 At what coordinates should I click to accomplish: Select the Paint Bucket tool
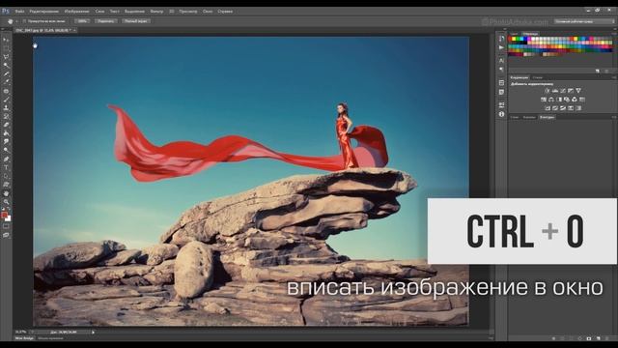[x=6, y=133]
